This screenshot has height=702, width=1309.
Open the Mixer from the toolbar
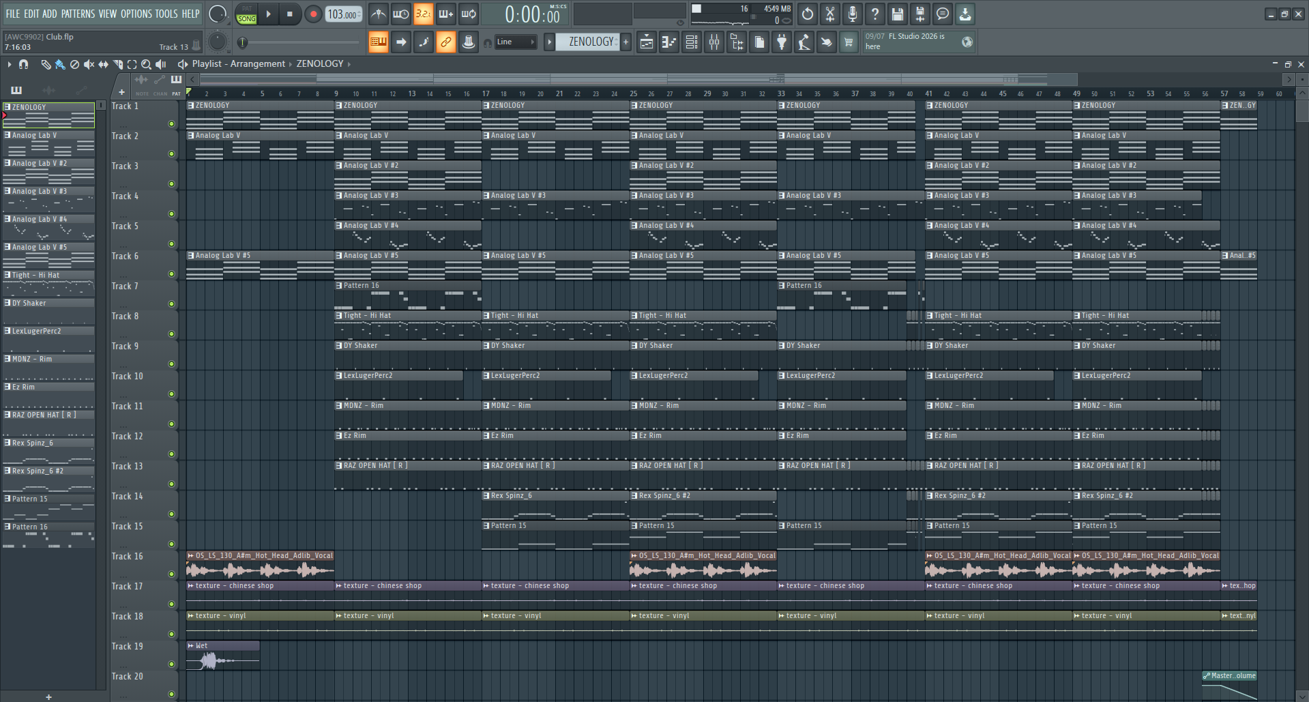tap(714, 42)
